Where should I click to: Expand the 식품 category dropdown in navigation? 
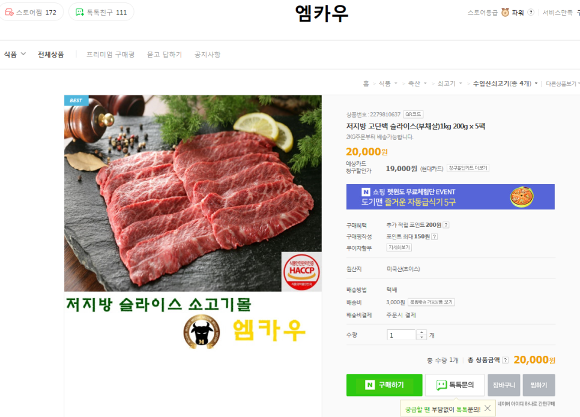tap(15, 55)
